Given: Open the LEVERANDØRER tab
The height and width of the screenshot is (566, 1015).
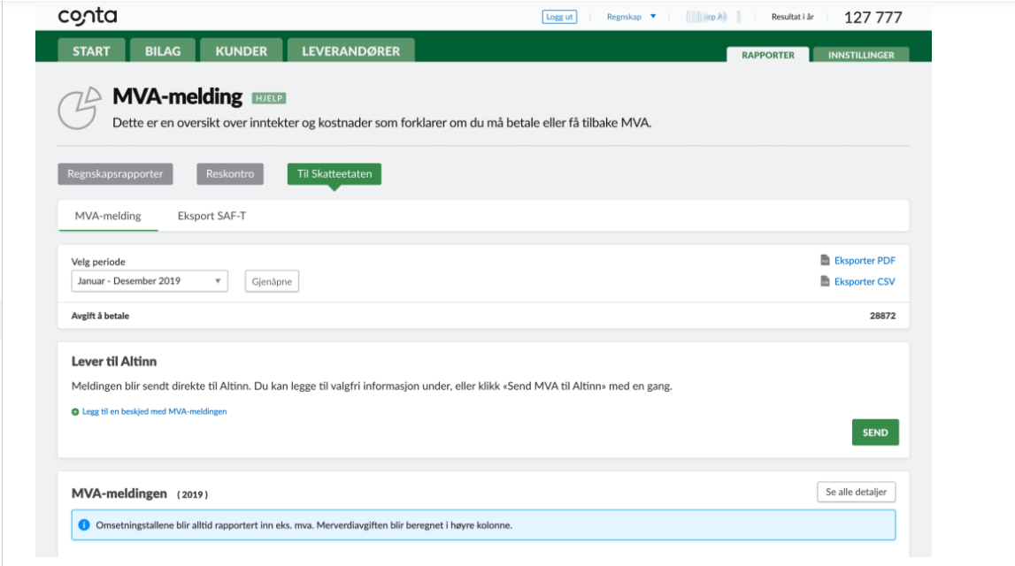Looking at the screenshot, I should 350,51.
